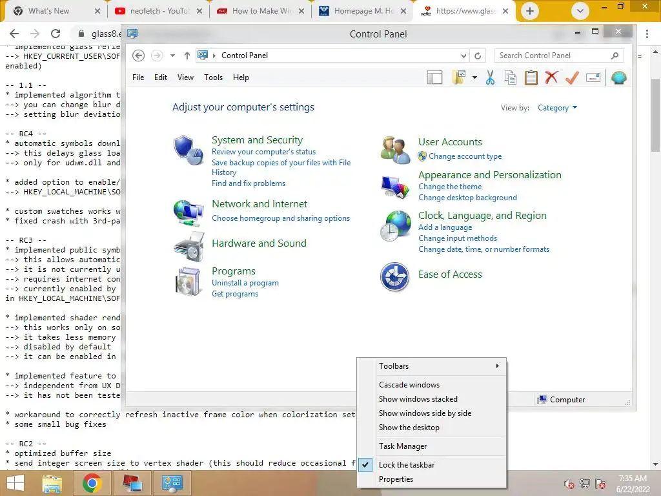The width and height of the screenshot is (661, 496).
Task: Open Chrome tab search dropdown button
Action: [580, 11]
